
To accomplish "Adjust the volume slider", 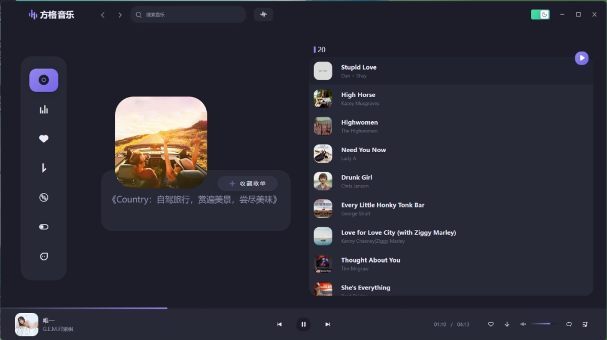I will (x=545, y=324).
